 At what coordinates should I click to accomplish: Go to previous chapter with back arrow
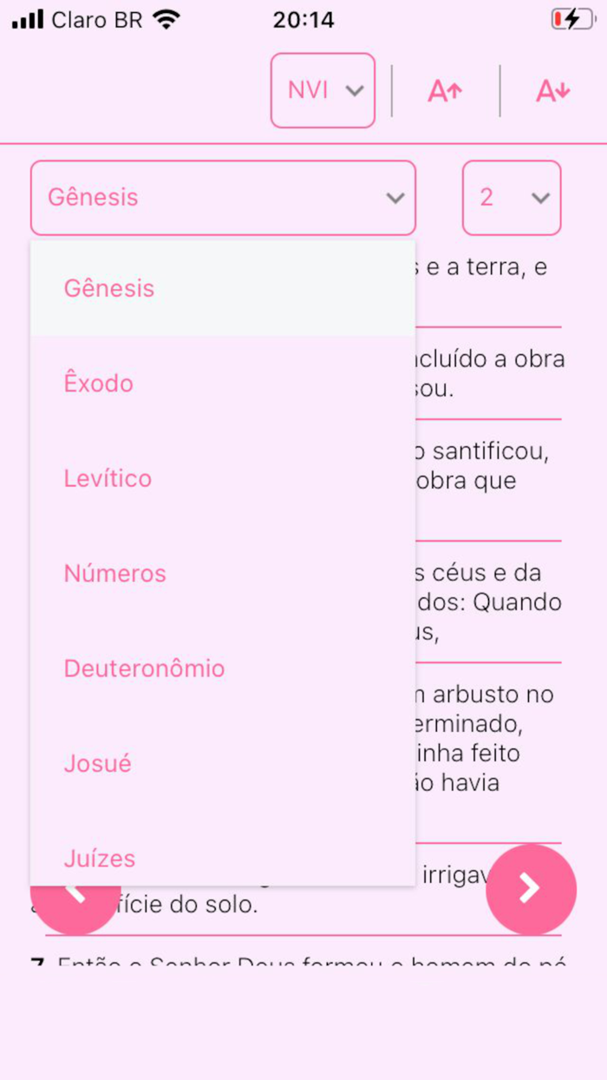[x=75, y=889]
